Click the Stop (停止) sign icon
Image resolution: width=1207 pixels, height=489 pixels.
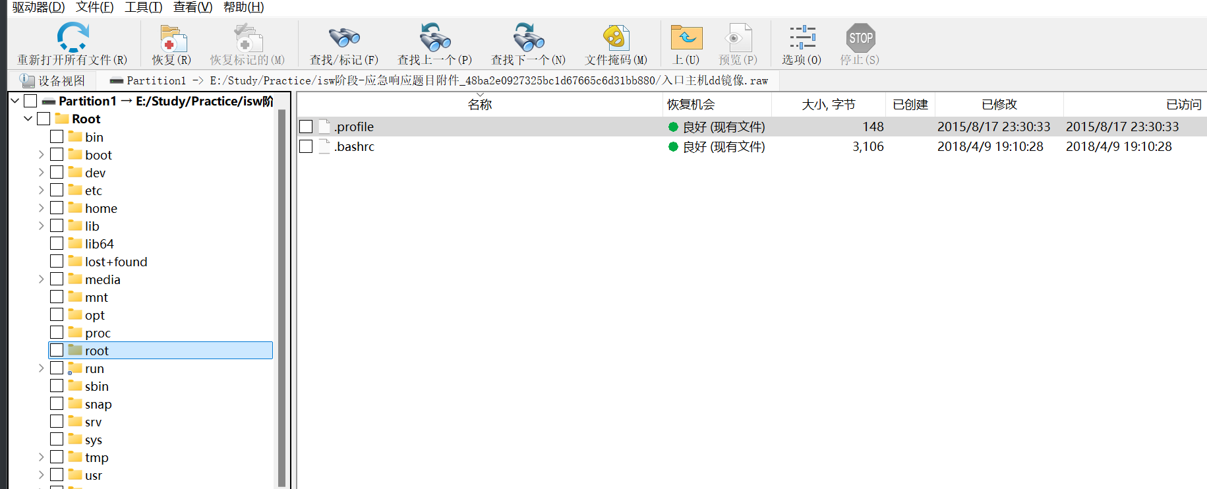pyautogui.click(x=860, y=38)
